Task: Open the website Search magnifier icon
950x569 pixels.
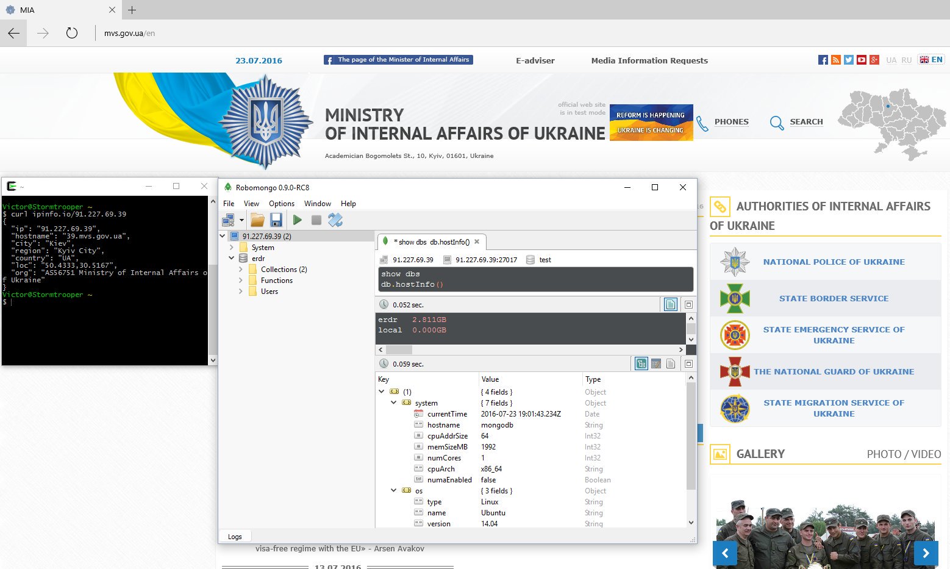Action: click(776, 123)
